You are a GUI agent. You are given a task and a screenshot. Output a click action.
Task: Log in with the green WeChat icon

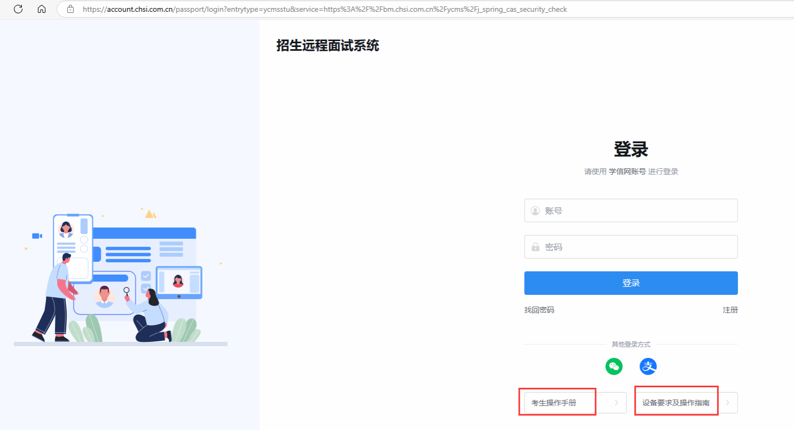[614, 366]
